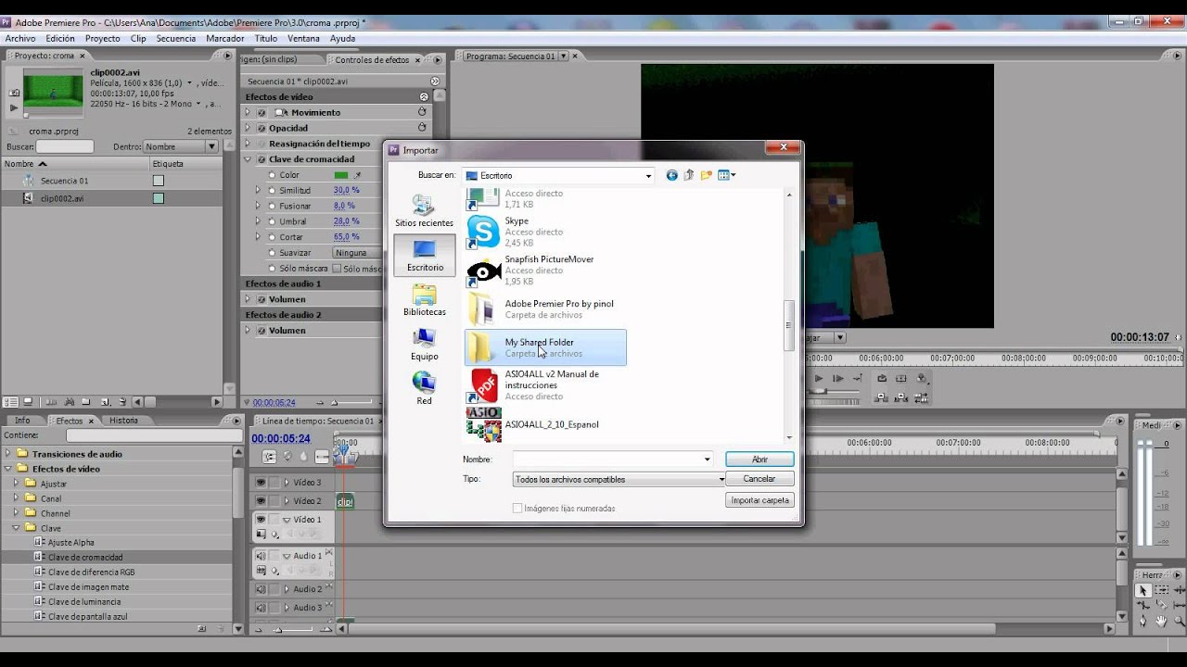The image size is (1187, 667).
Task: Open Bibliotecas in dialog sidebar
Action: [x=424, y=300]
